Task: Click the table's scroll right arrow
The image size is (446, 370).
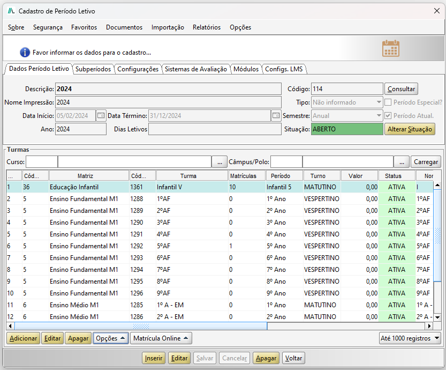Action: click(x=429, y=326)
